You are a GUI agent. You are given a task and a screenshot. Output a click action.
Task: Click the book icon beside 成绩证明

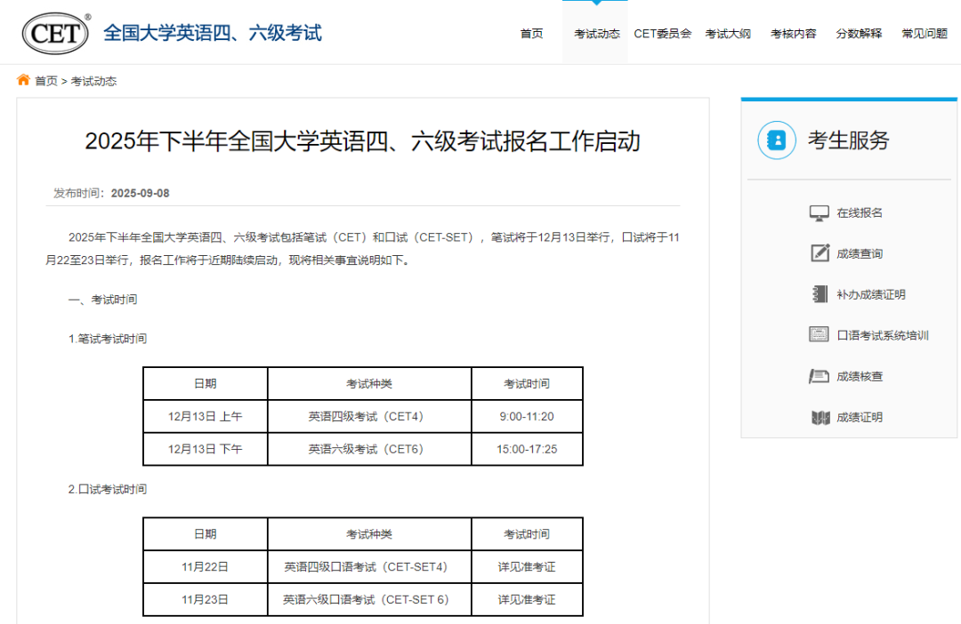pyautogui.click(x=819, y=417)
